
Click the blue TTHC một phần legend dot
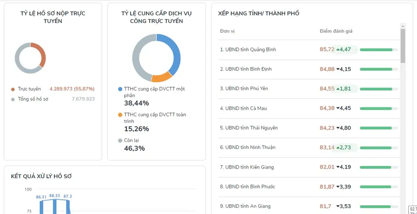click(x=120, y=89)
